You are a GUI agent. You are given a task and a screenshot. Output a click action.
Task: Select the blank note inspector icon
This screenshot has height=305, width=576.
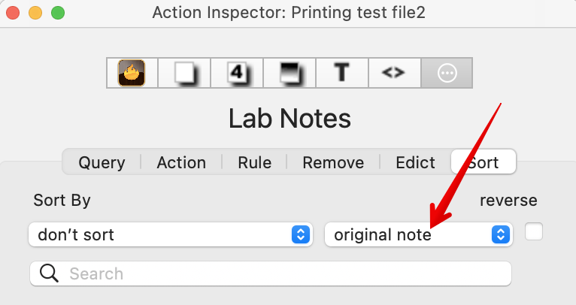[184, 73]
